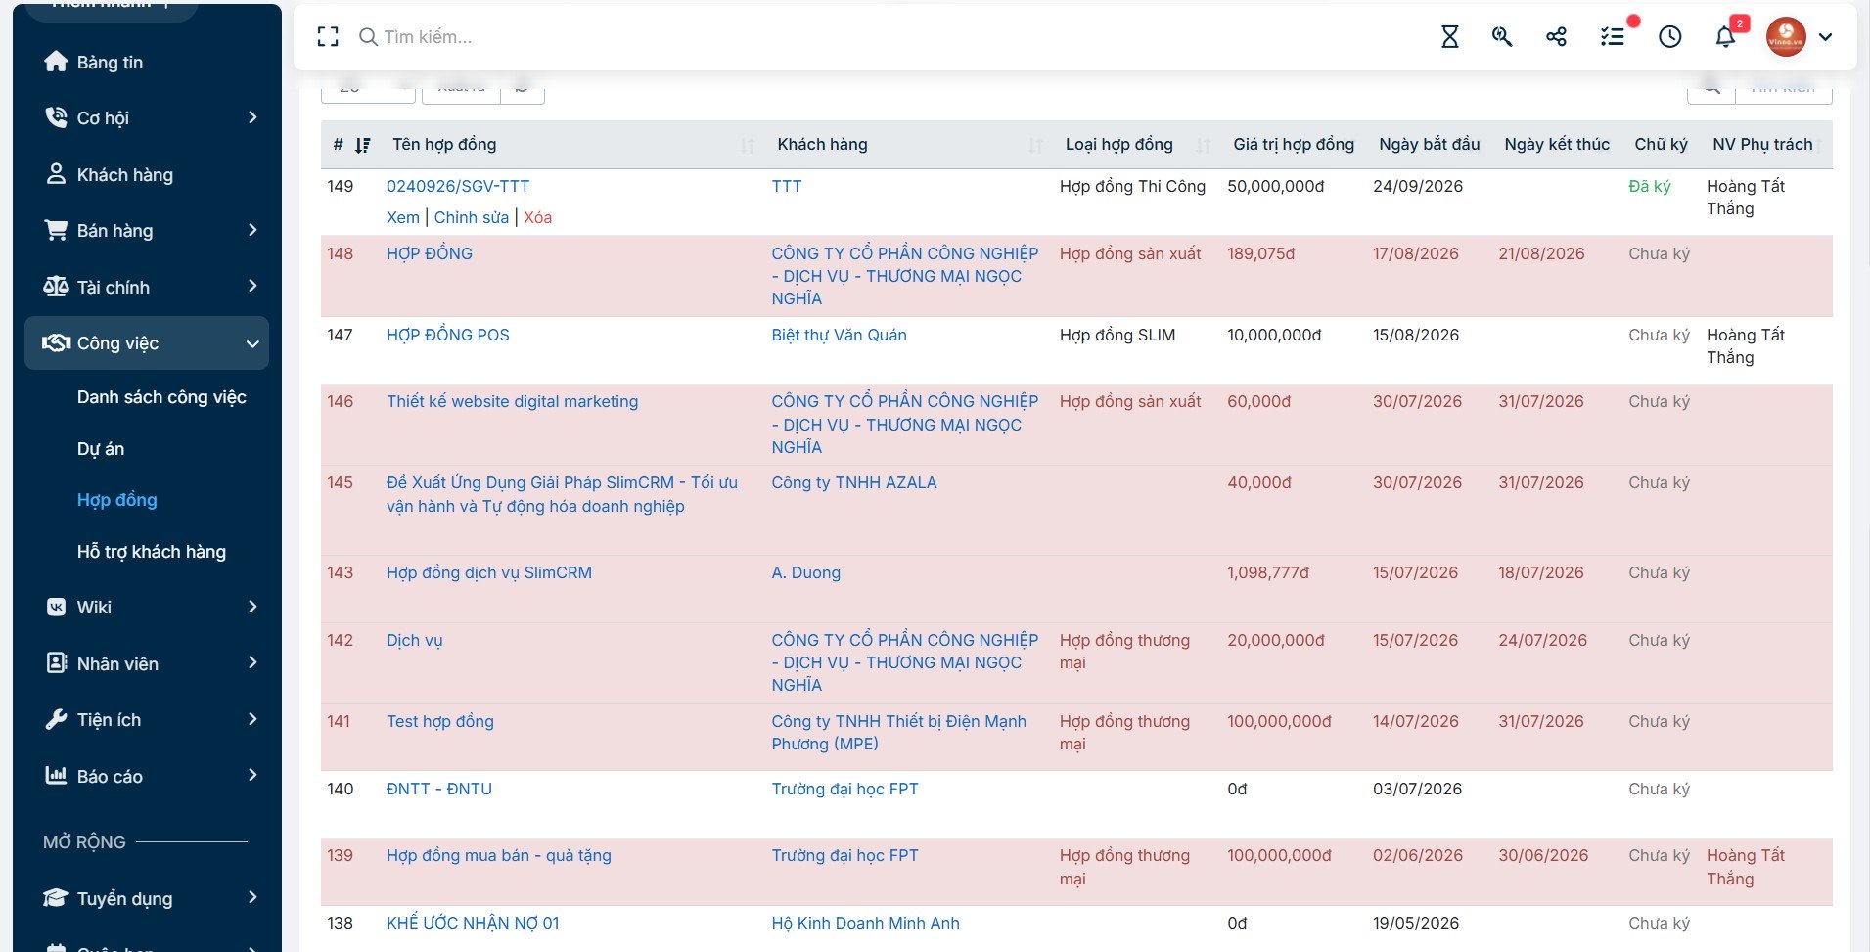Click the Tuyển dụng graduation cap icon
The image size is (1870, 952).
pyautogui.click(x=56, y=898)
